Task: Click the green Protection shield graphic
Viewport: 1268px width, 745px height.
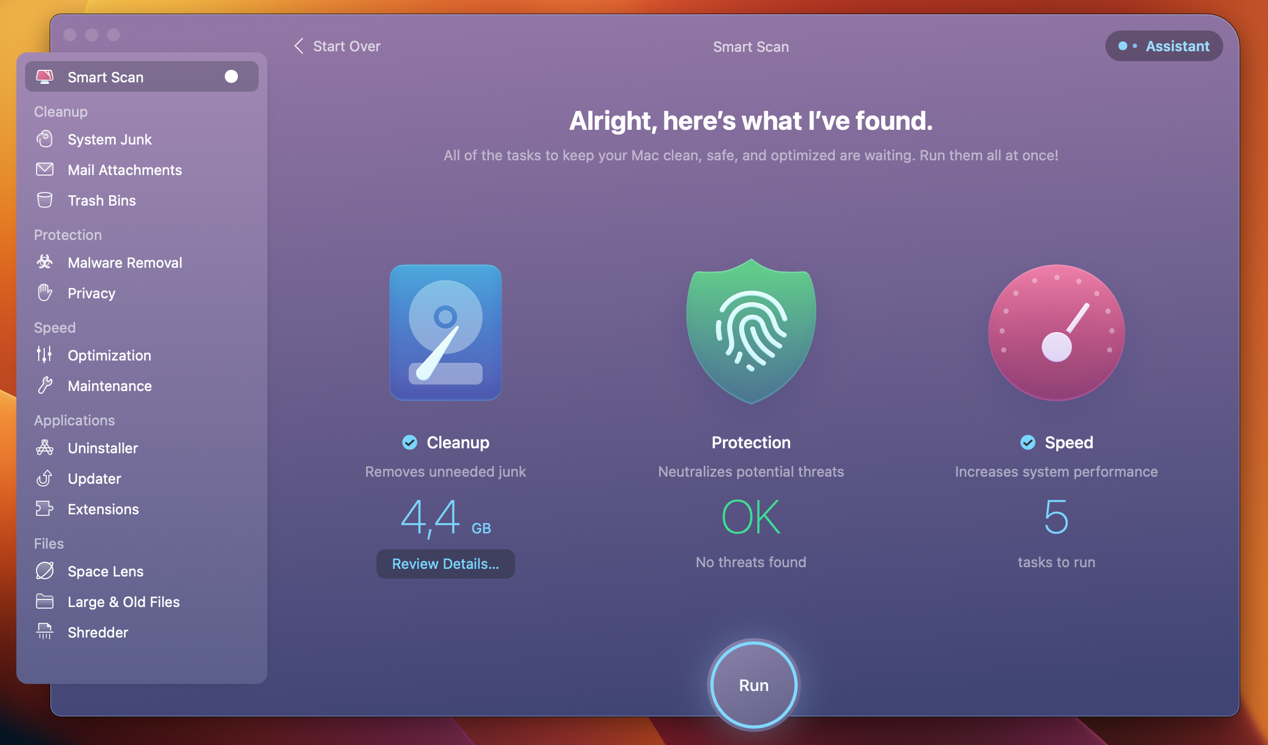Action: 751,332
